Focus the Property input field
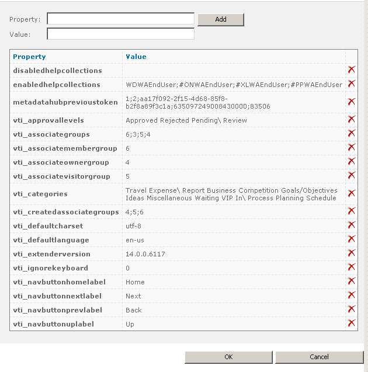Image resolution: width=368 pixels, height=372 pixels. click(x=120, y=19)
